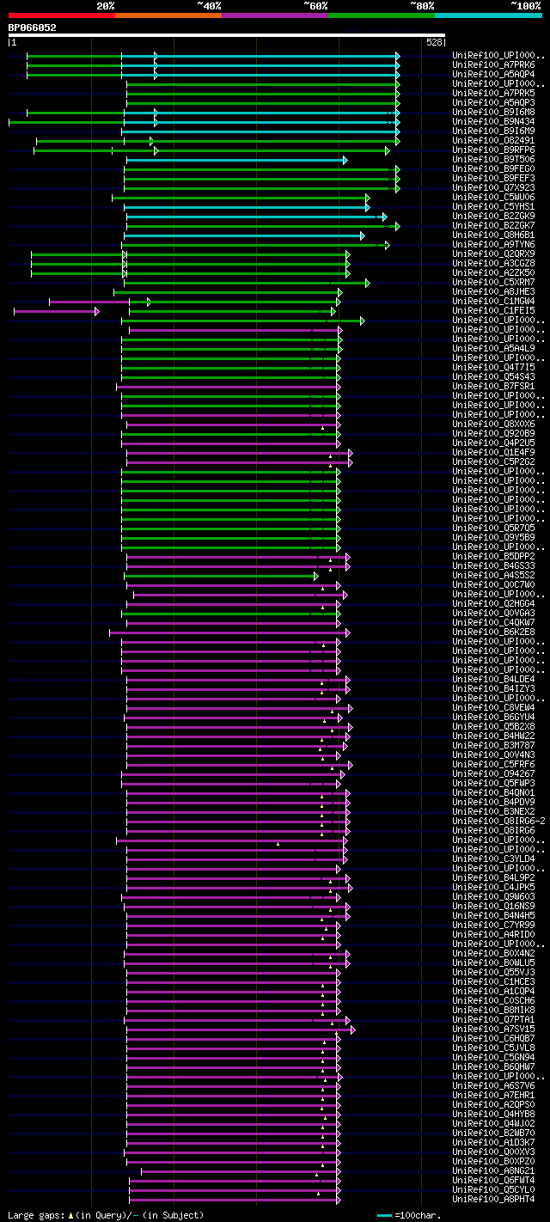550x1222 pixels.
Task: Select the UniRef100_Q1E4F9 label
Action: point(493,452)
